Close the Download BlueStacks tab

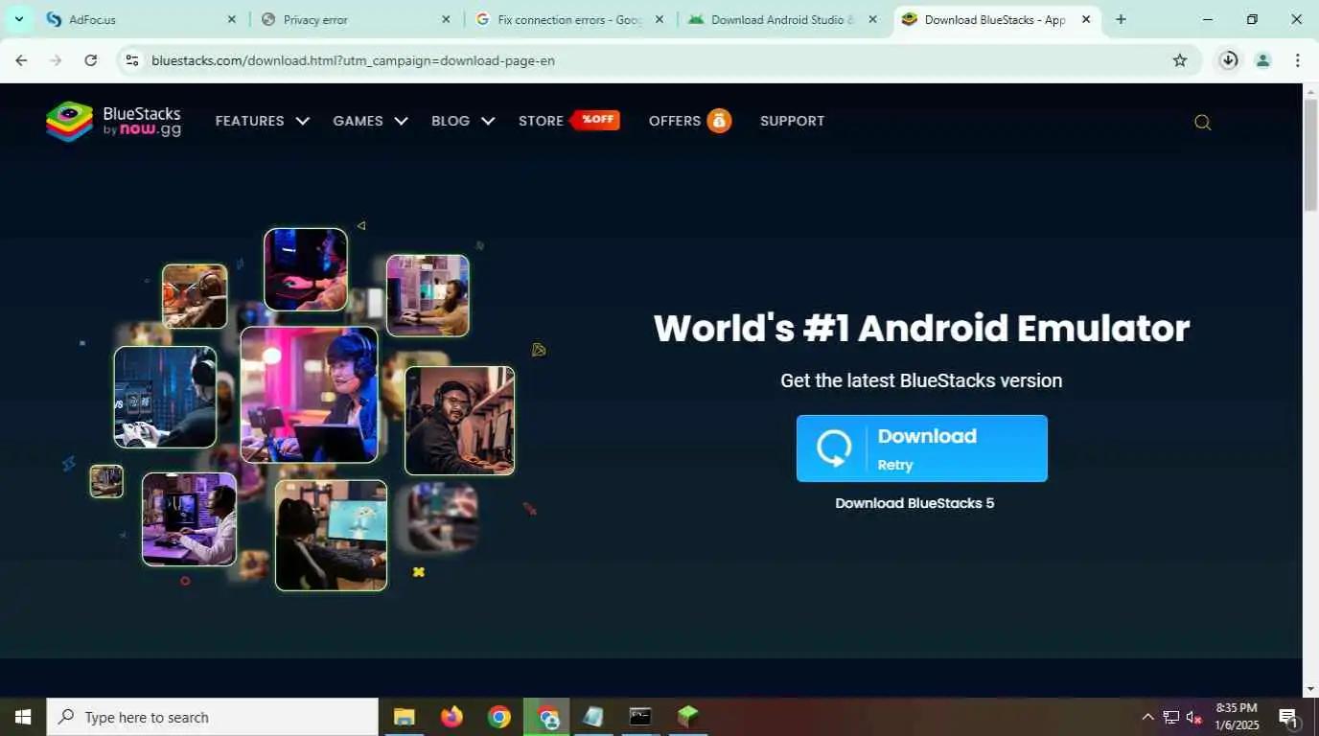(1086, 19)
